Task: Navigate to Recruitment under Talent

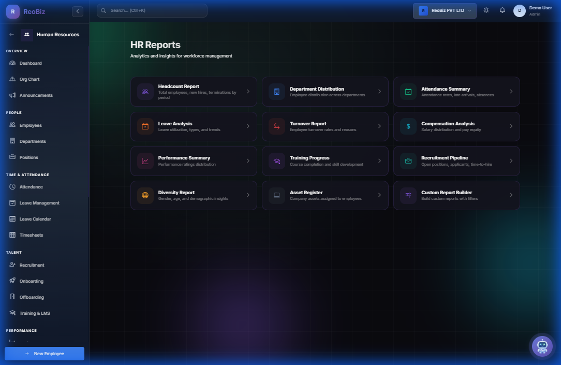Action: point(32,265)
